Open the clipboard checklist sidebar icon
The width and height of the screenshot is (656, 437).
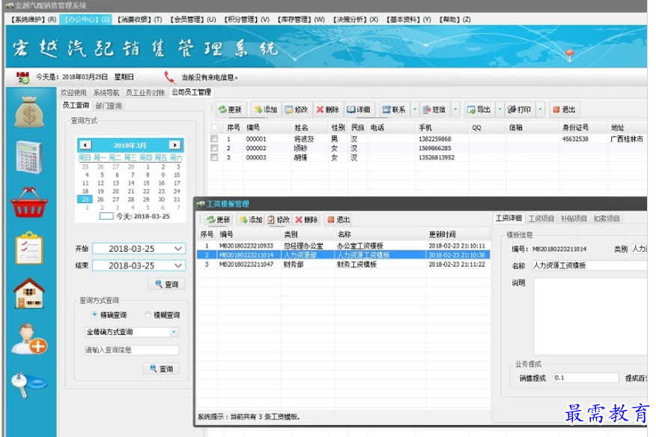pyautogui.click(x=29, y=248)
